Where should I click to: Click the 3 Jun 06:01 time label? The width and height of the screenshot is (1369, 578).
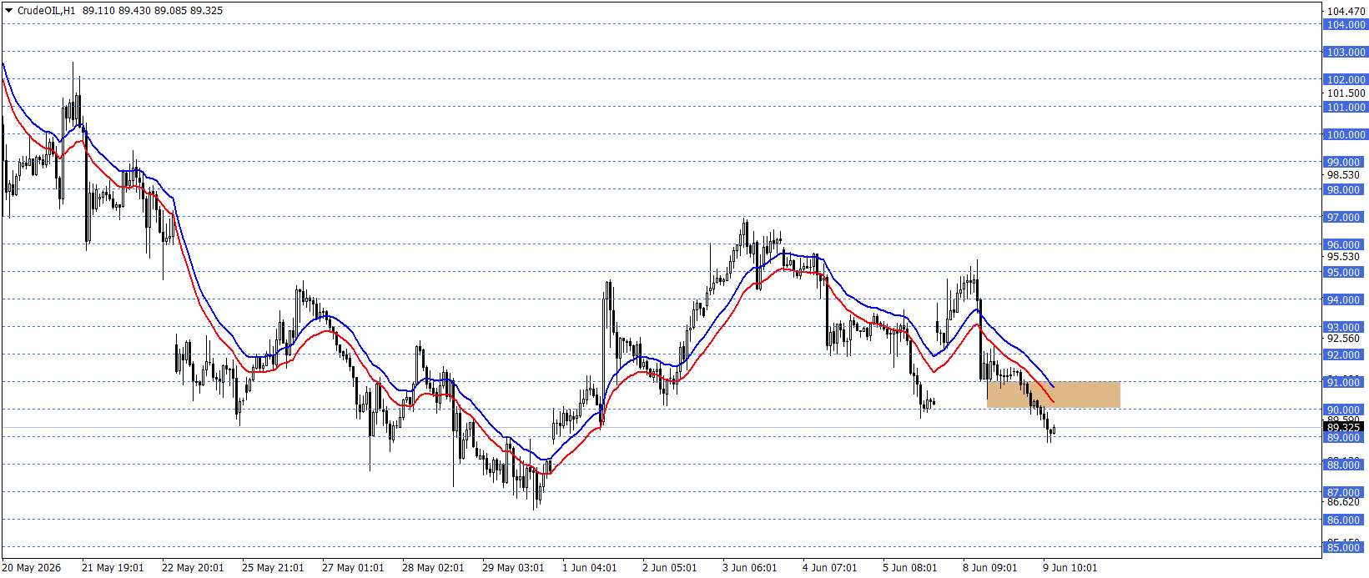750,568
